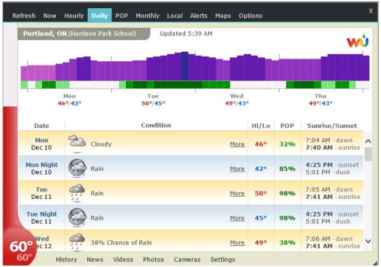This screenshot has width=381, height=267.
Task: Click More link for Mon Night row
Action: (237, 169)
